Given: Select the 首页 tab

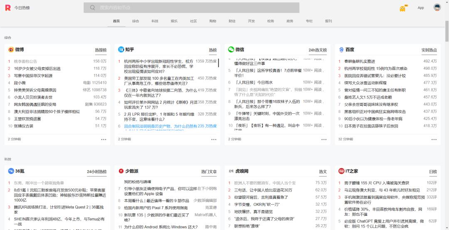Looking at the screenshot, I should [116, 21].
